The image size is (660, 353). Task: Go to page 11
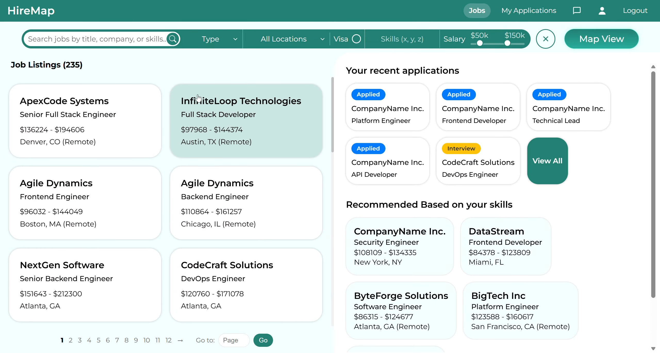158,340
